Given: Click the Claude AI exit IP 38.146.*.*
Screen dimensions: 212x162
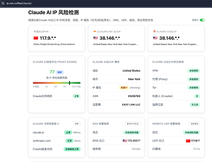Looking at the screenshot, I should 169,38.
